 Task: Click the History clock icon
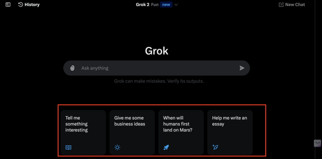[21, 5]
